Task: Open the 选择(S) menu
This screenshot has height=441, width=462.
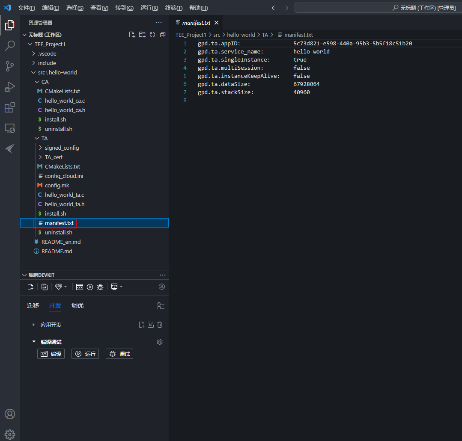Action: (75, 8)
